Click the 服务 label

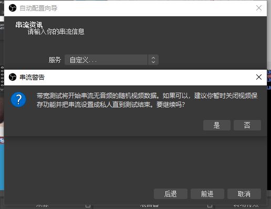[x=55, y=60]
